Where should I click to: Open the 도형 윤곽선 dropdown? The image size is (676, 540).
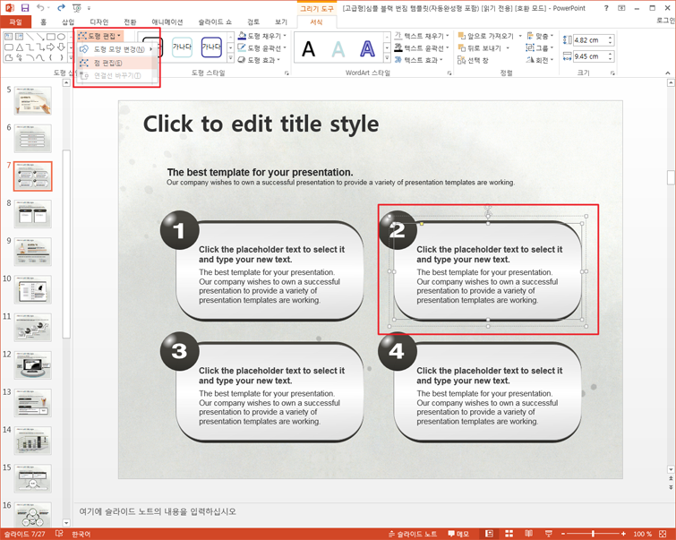[x=262, y=47]
